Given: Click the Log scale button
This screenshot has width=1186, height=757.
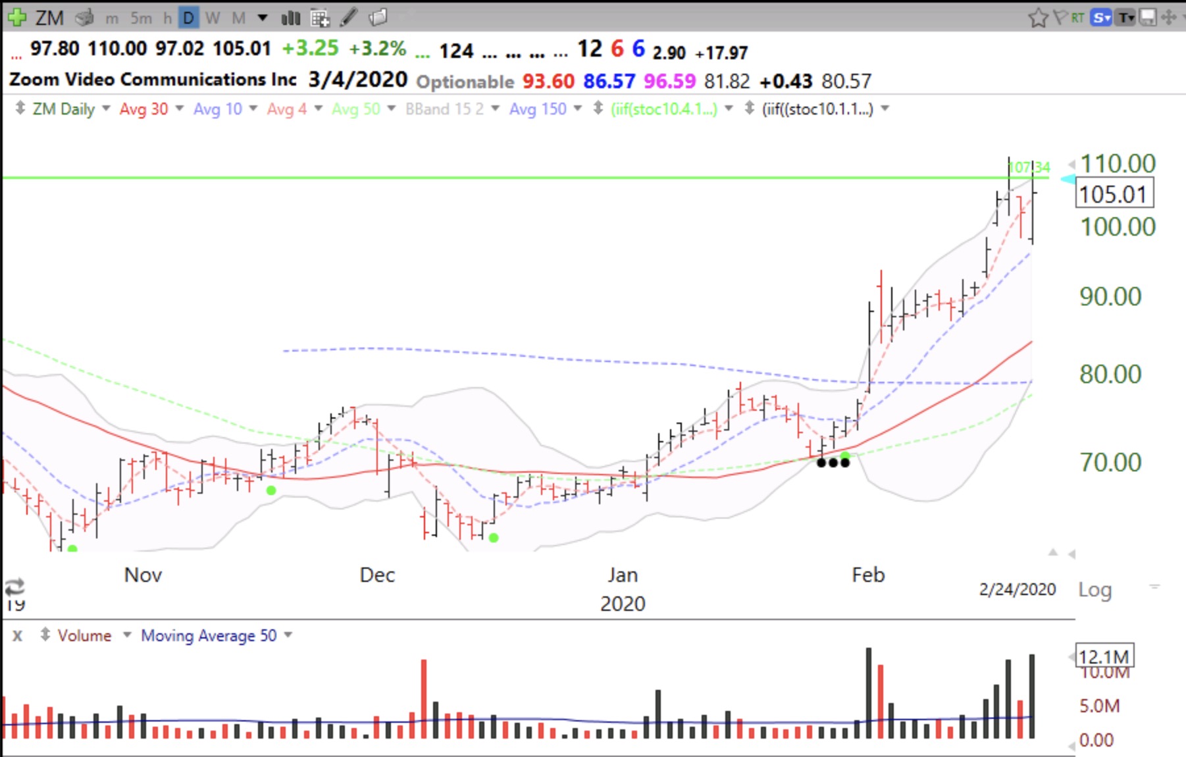Looking at the screenshot, I should [x=1095, y=589].
